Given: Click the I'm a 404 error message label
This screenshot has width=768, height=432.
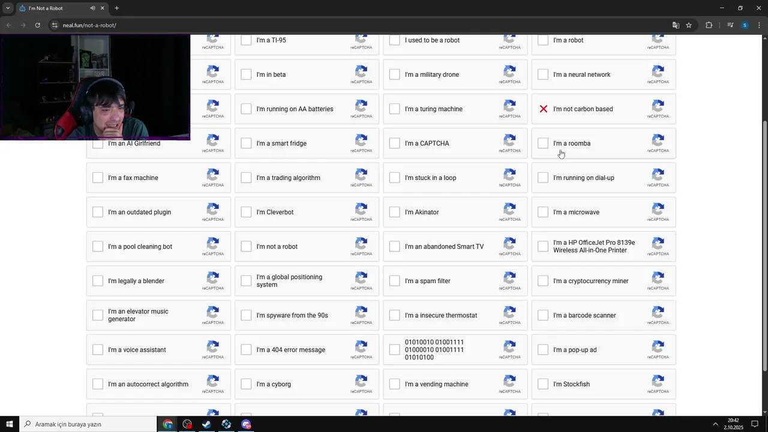Looking at the screenshot, I should click(291, 350).
